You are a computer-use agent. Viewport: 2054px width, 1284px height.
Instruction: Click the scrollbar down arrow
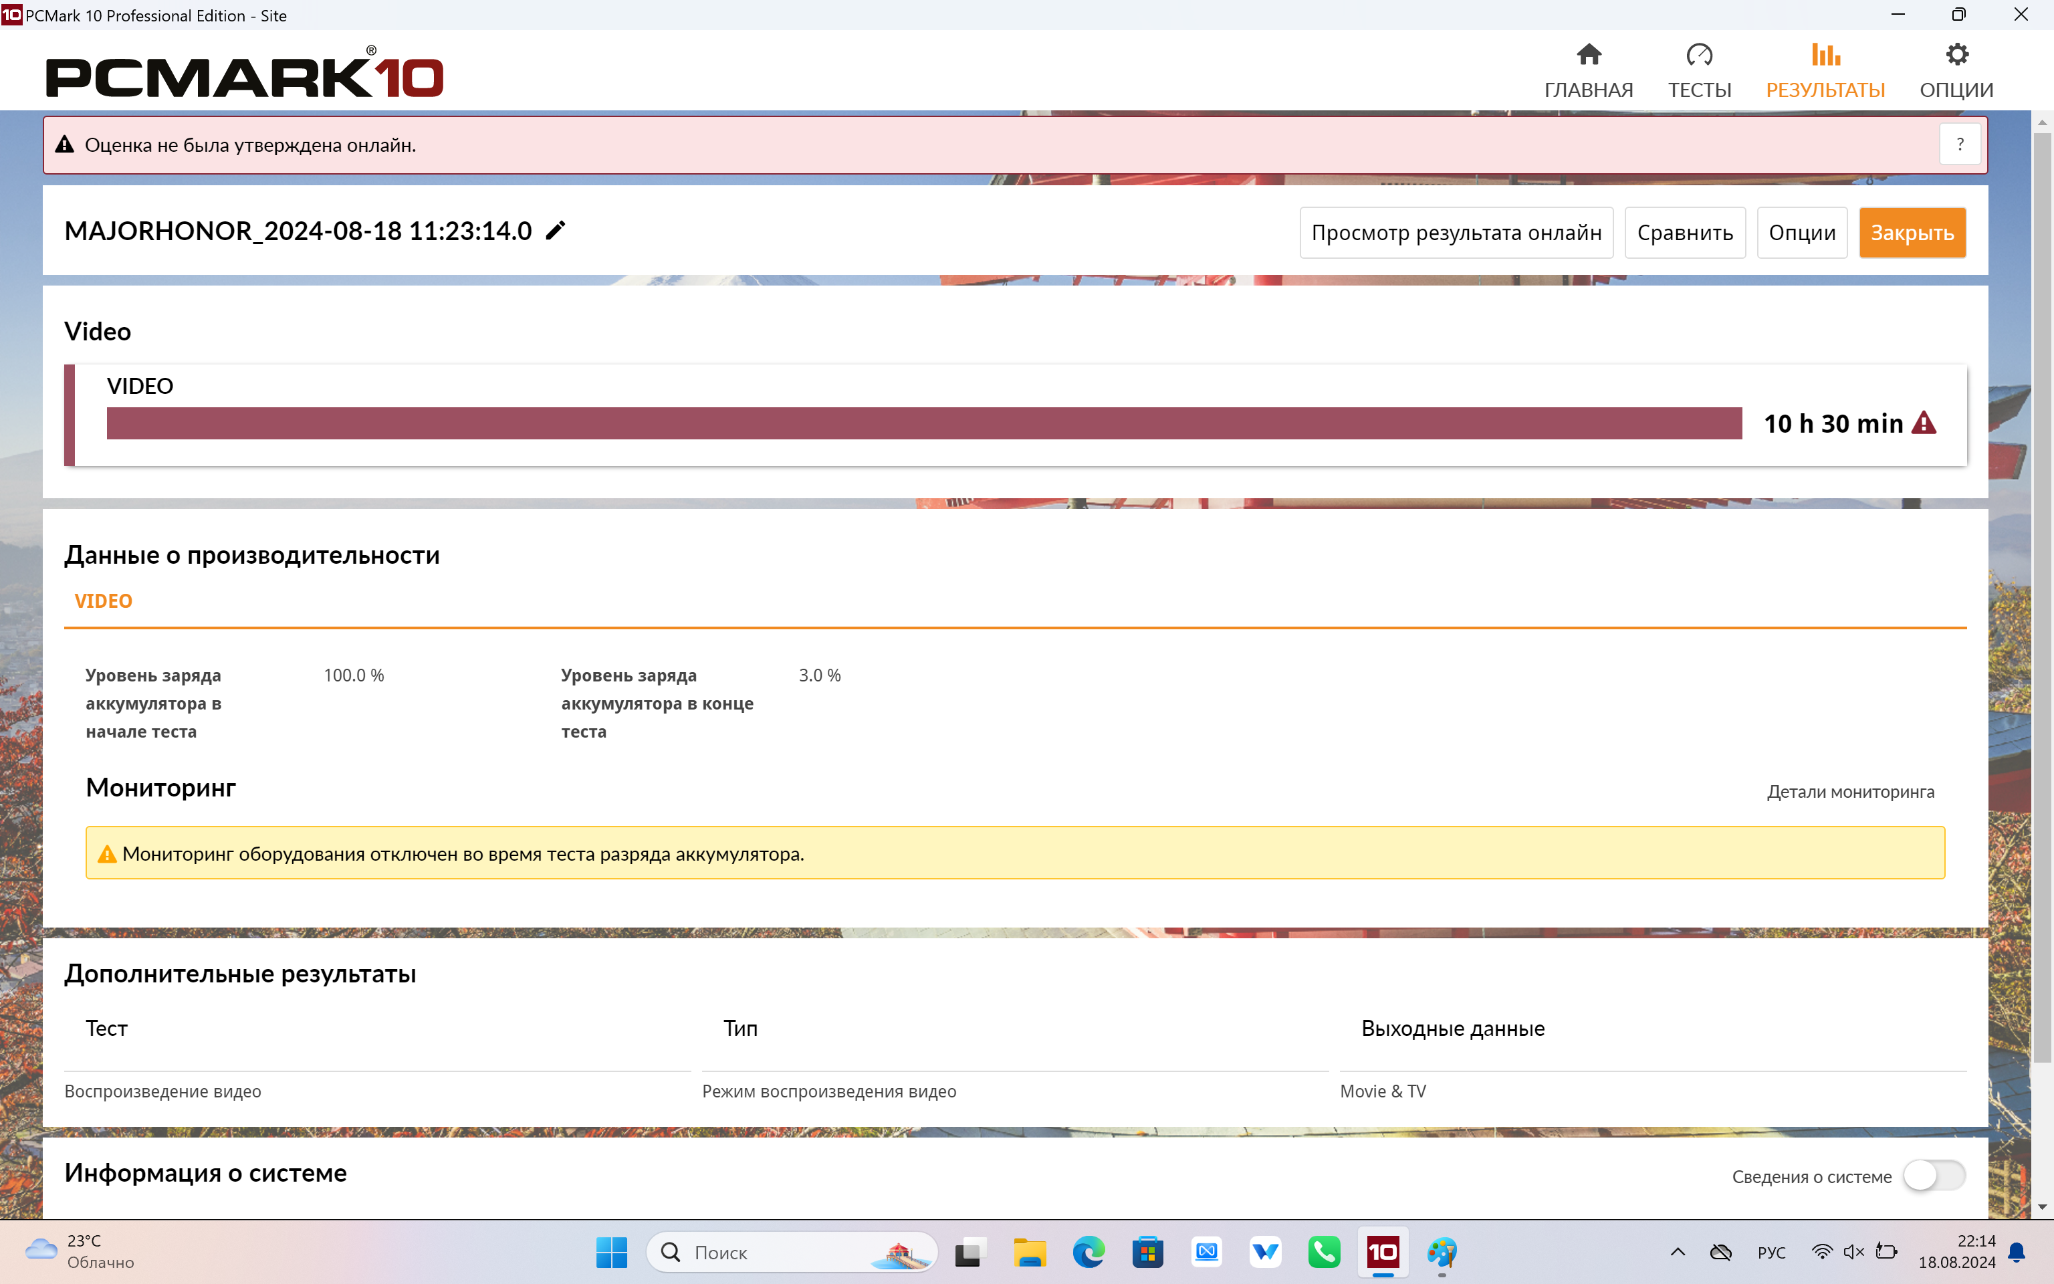point(2042,1206)
